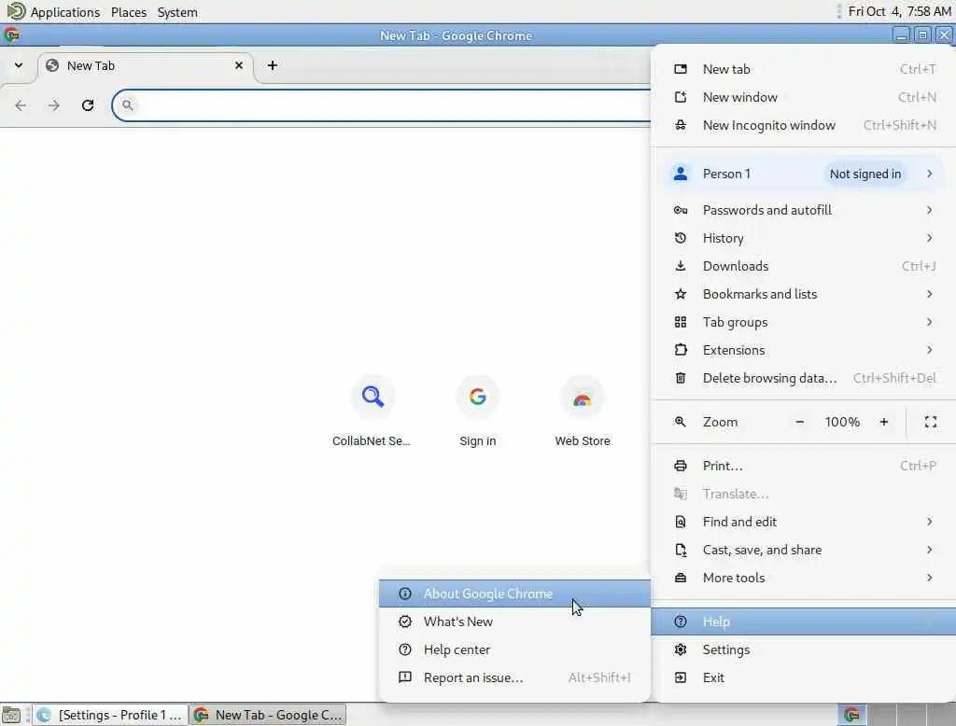Increase zoom with the plus button
956x726 pixels.
click(x=884, y=422)
